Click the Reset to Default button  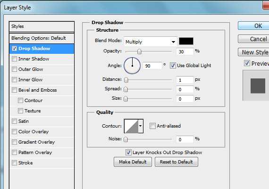[177, 162]
